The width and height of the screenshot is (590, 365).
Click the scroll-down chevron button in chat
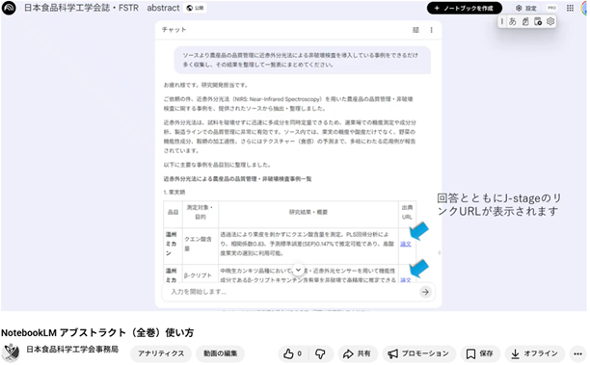pyautogui.click(x=298, y=270)
